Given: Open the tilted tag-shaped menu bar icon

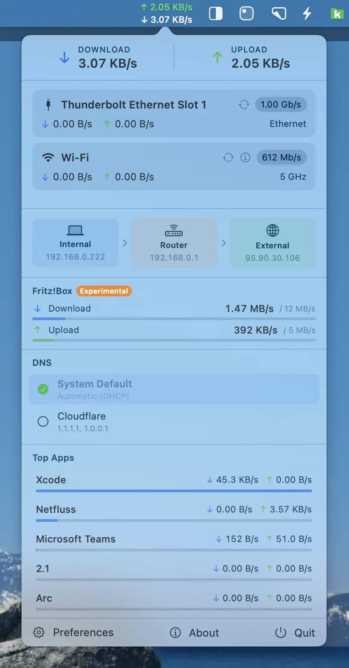Looking at the screenshot, I should [279, 13].
